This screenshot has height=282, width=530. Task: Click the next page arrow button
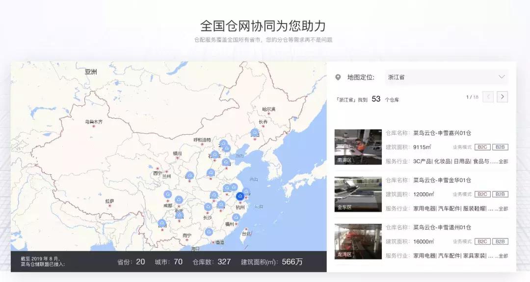click(x=502, y=97)
